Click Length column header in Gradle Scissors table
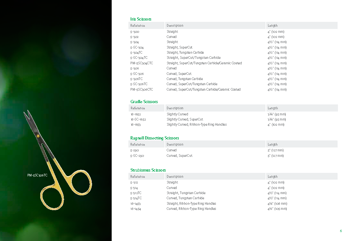 pyautogui.click(x=273, y=108)
